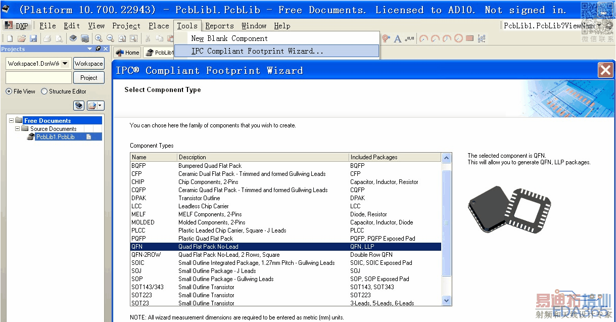This screenshot has width=616, height=322.
Task: Click the Zoom In magnifier icon
Action: tap(99, 38)
